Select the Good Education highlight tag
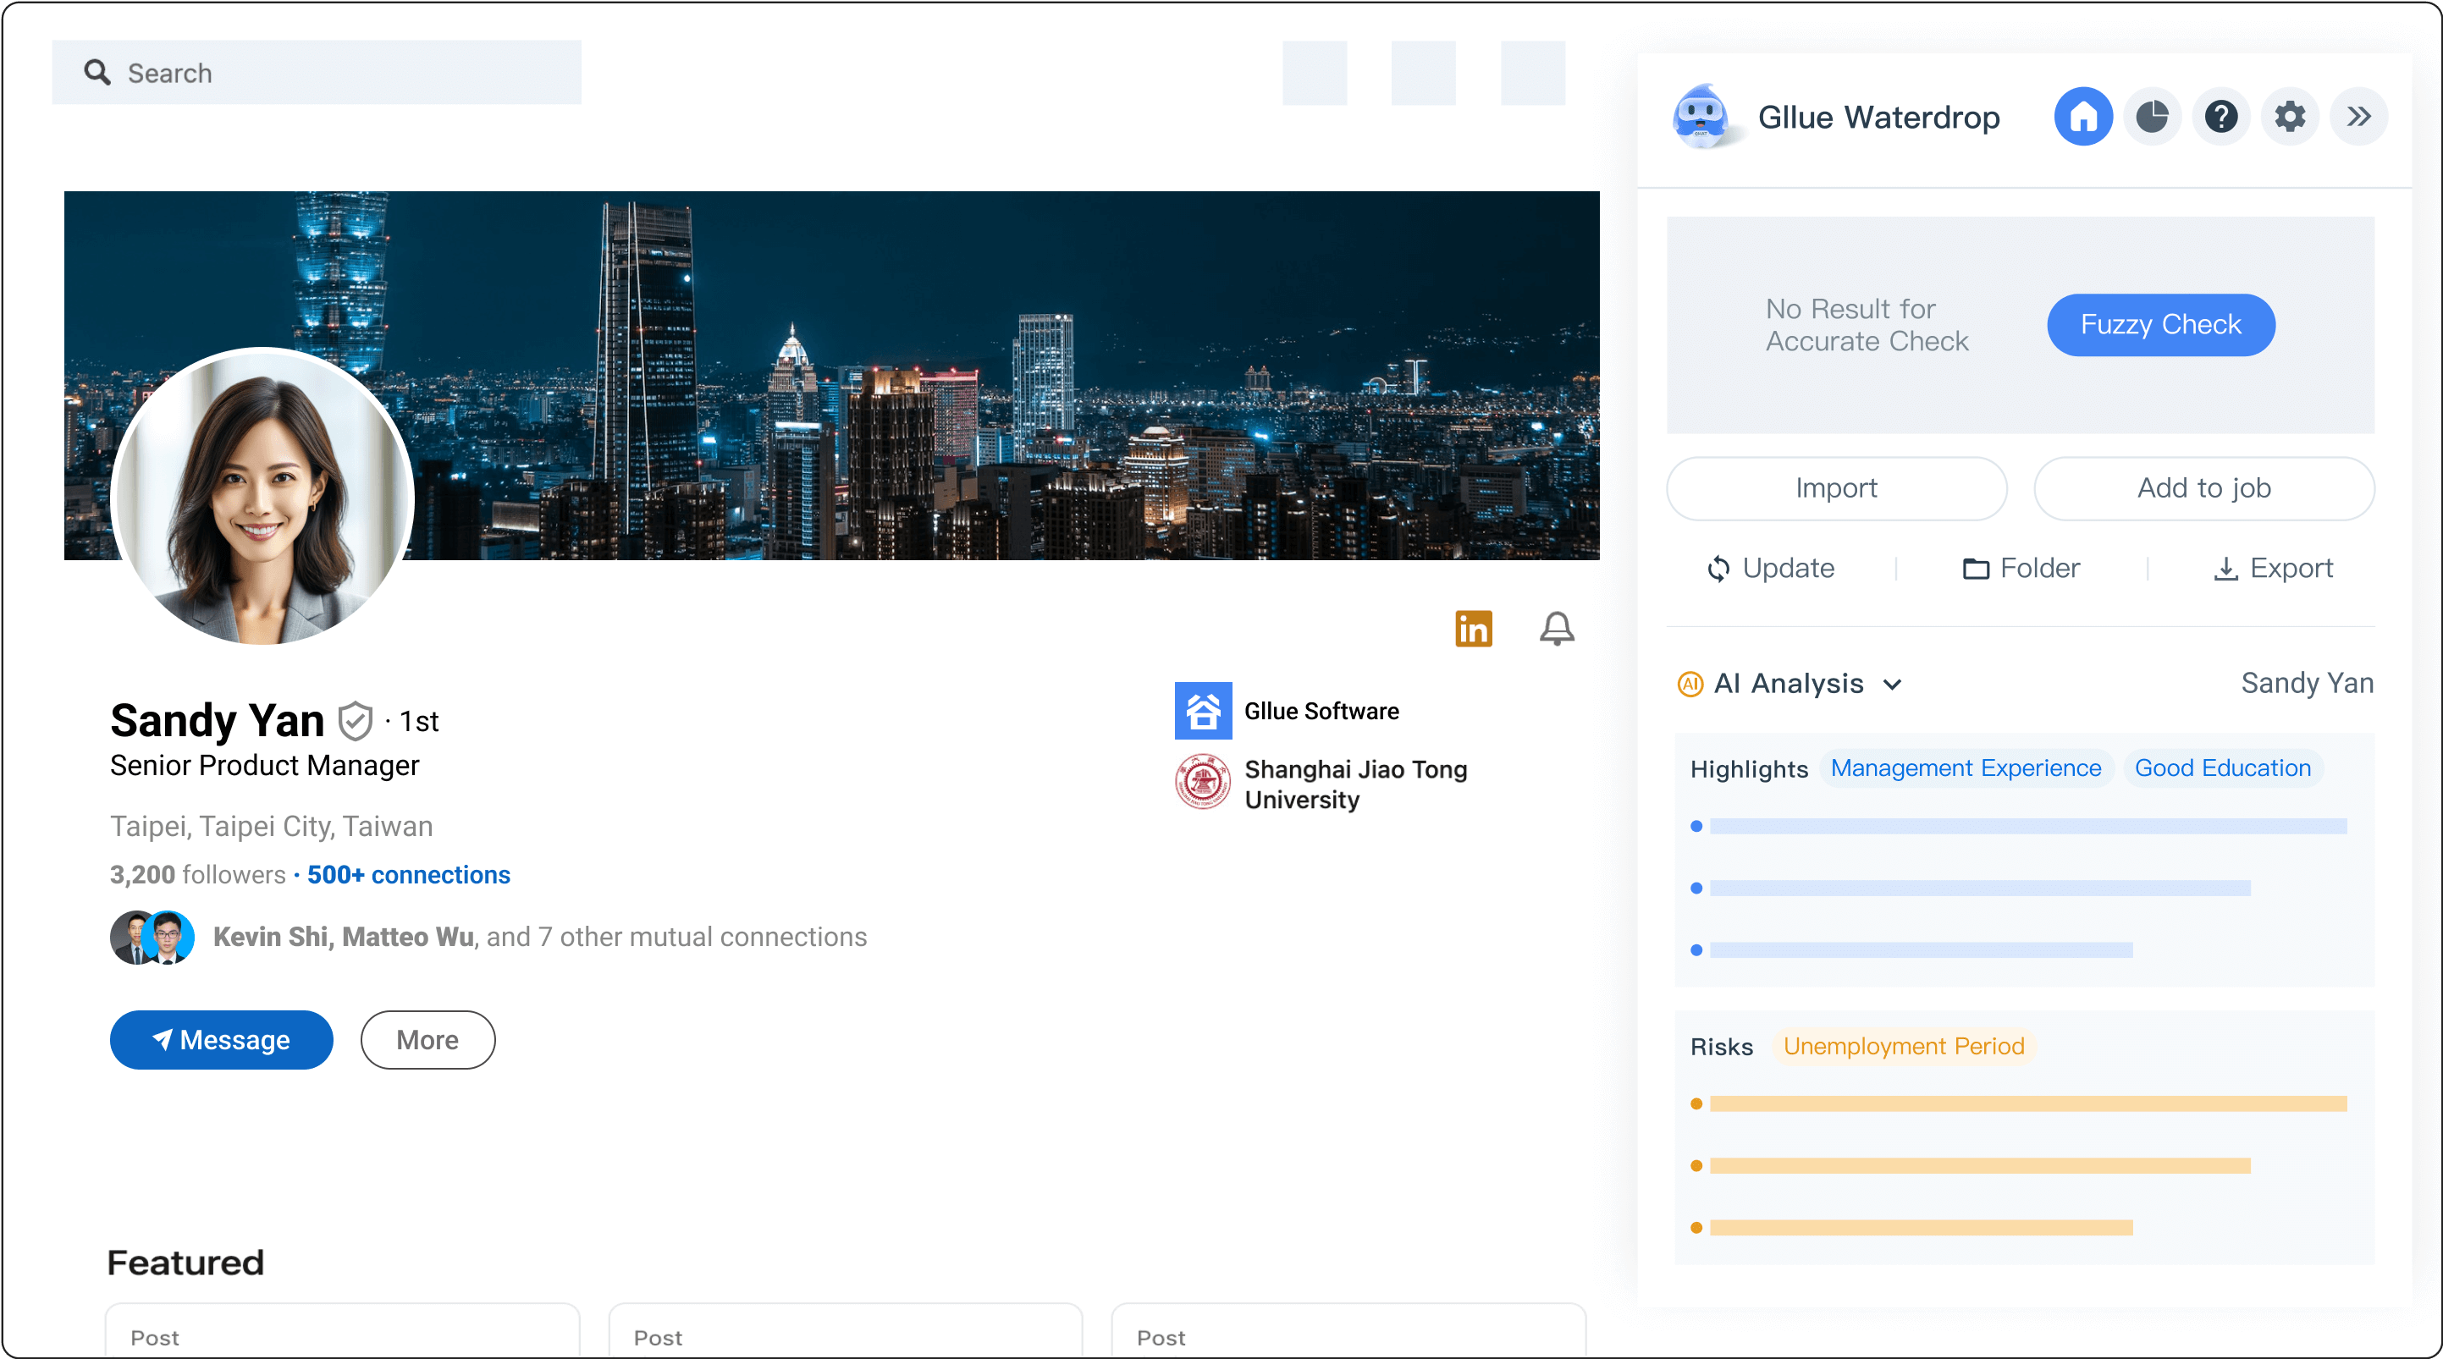 pos(2222,768)
